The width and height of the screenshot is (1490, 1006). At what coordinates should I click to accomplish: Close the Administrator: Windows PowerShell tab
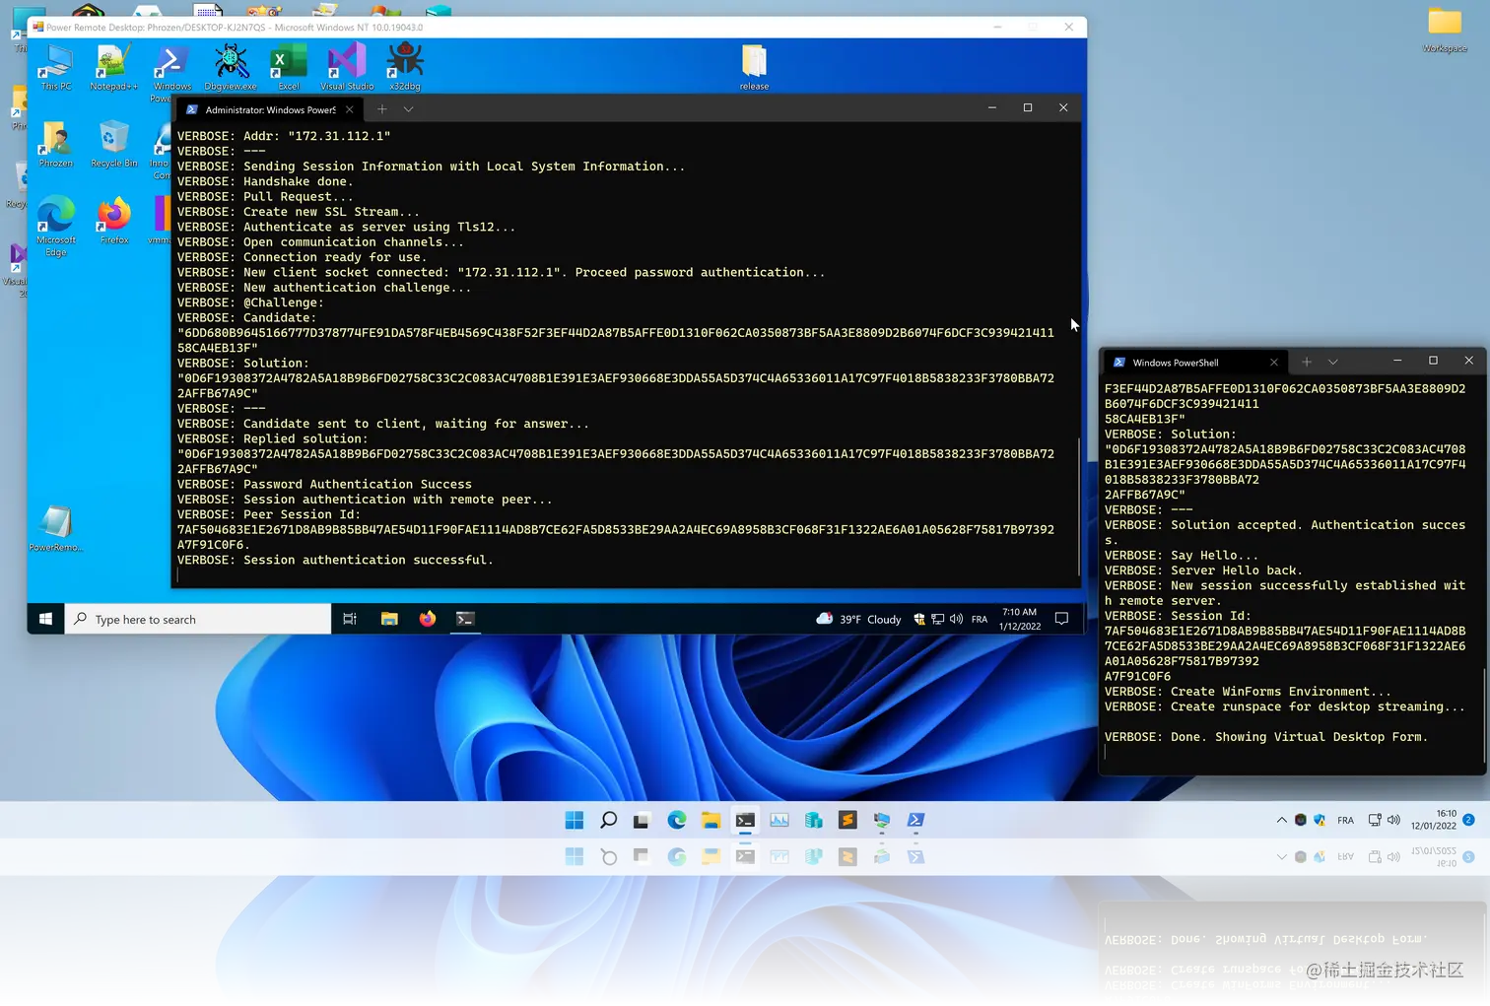click(350, 109)
